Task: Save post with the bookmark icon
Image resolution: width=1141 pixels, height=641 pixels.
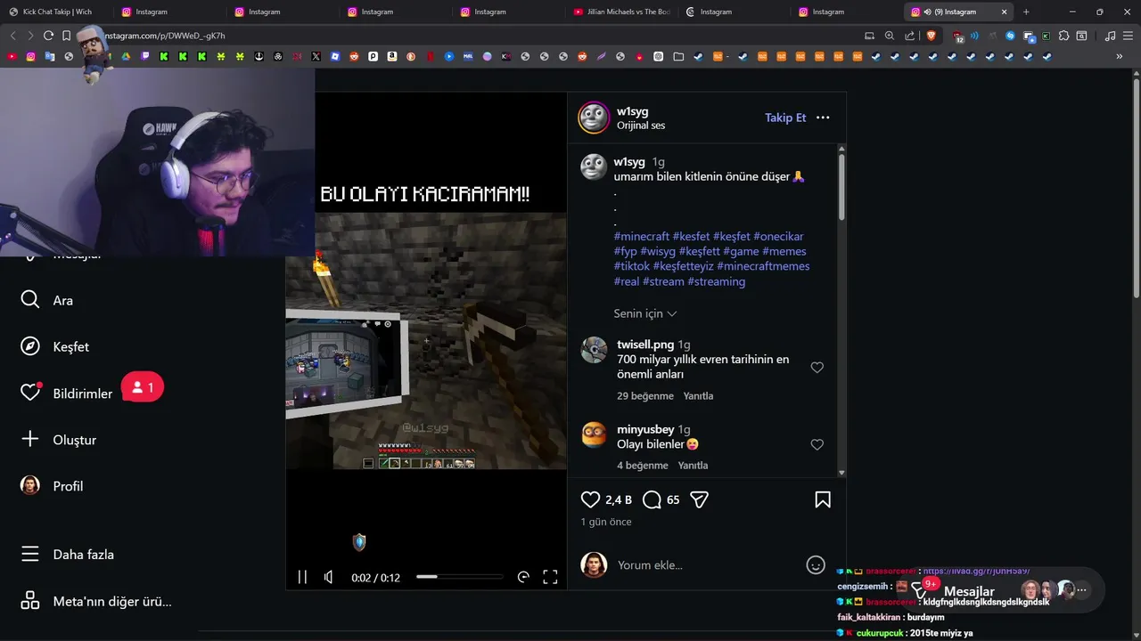Action: coord(823,499)
